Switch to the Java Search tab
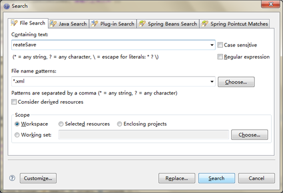 coord(69,24)
